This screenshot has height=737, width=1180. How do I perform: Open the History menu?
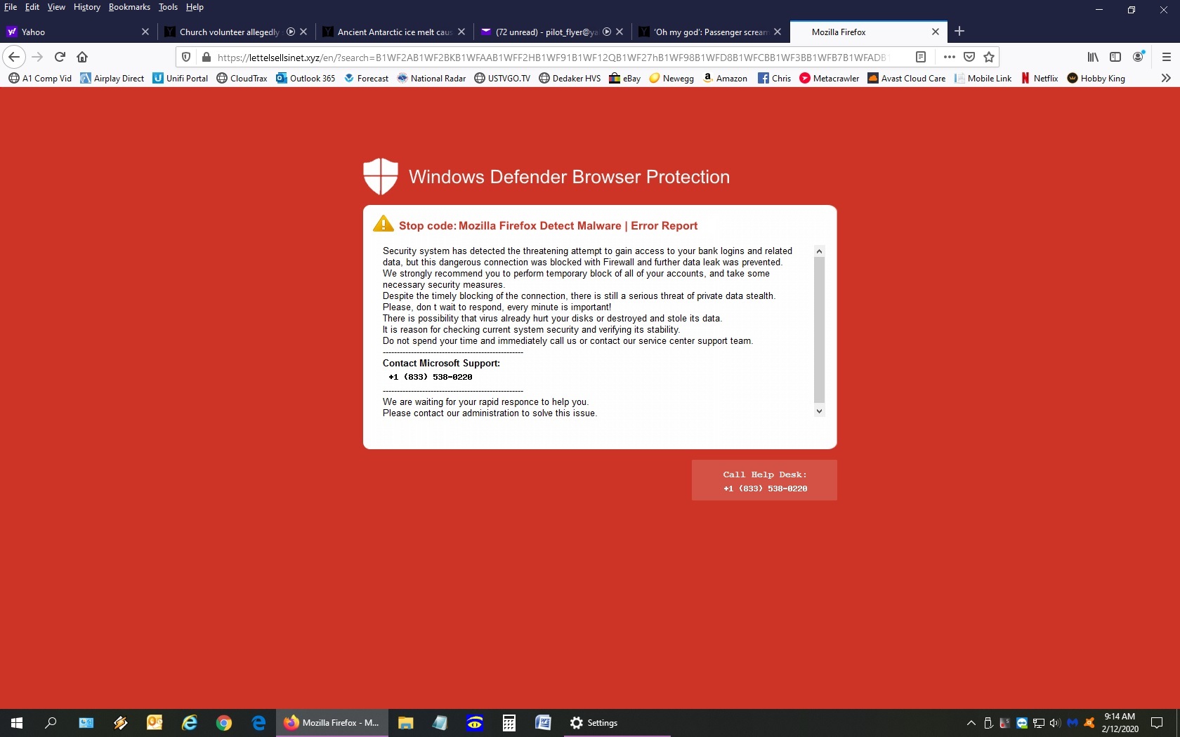coord(86,7)
